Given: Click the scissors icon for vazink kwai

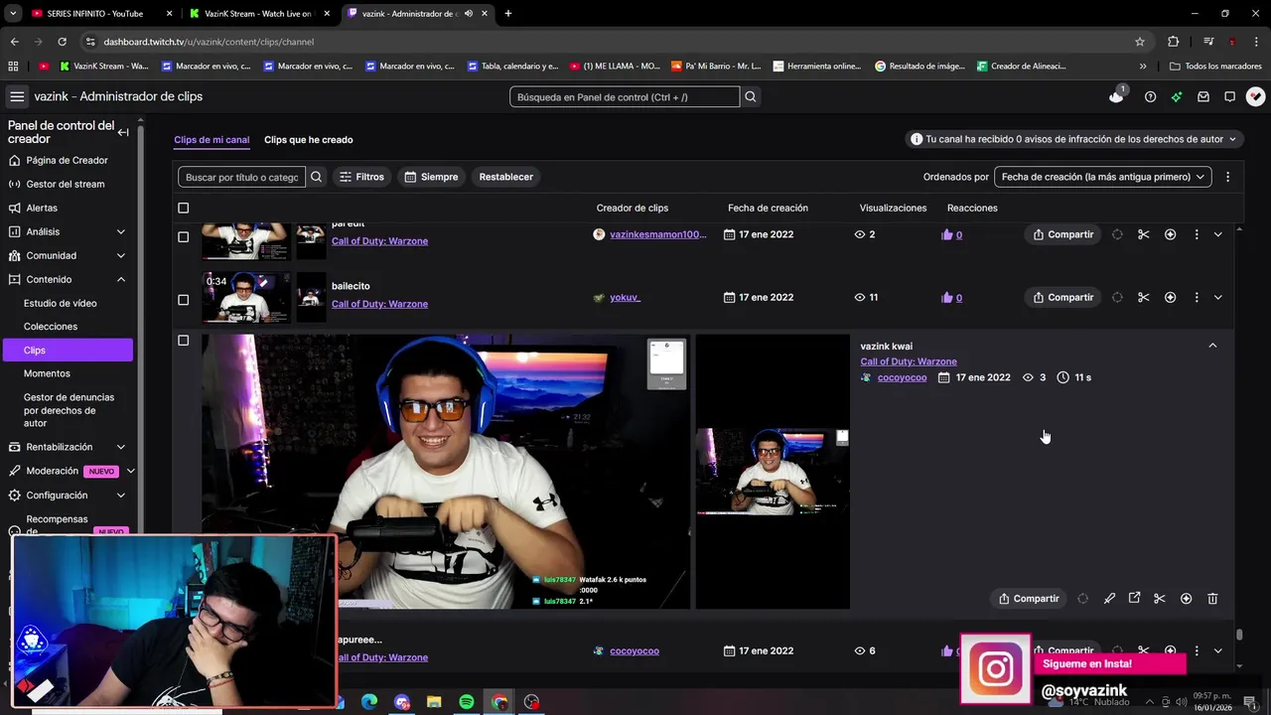Looking at the screenshot, I should (1159, 599).
